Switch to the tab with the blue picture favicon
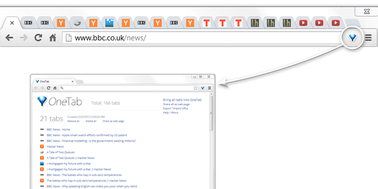 tap(109, 23)
